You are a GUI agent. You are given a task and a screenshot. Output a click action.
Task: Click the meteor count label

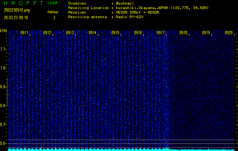pos(53,12)
